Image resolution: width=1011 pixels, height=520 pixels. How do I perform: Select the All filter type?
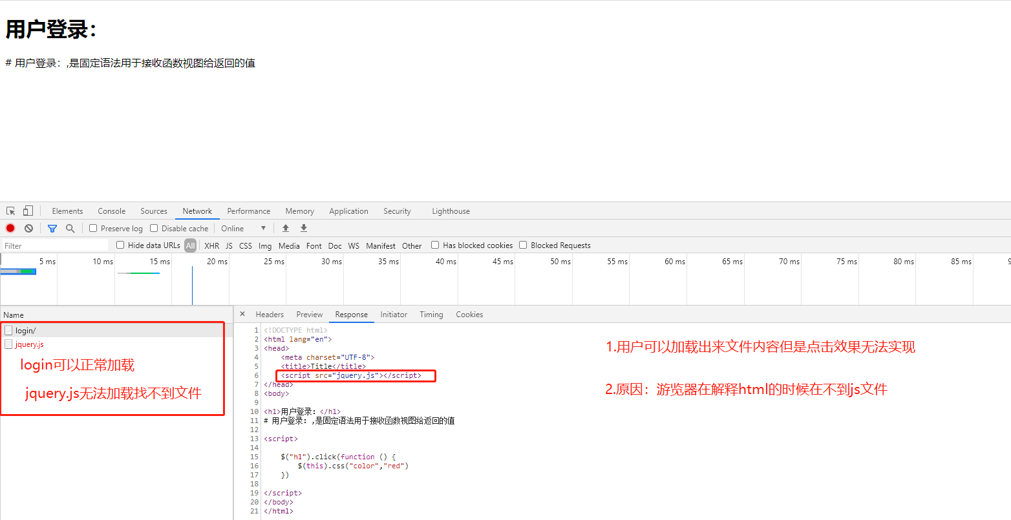(x=190, y=245)
